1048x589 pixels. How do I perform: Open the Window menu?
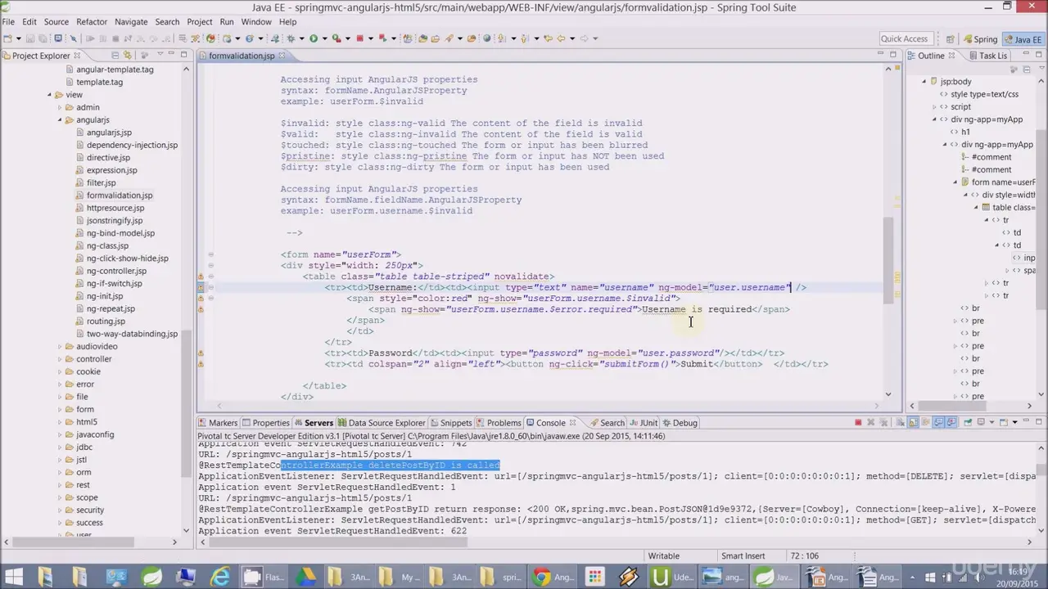(x=256, y=22)
